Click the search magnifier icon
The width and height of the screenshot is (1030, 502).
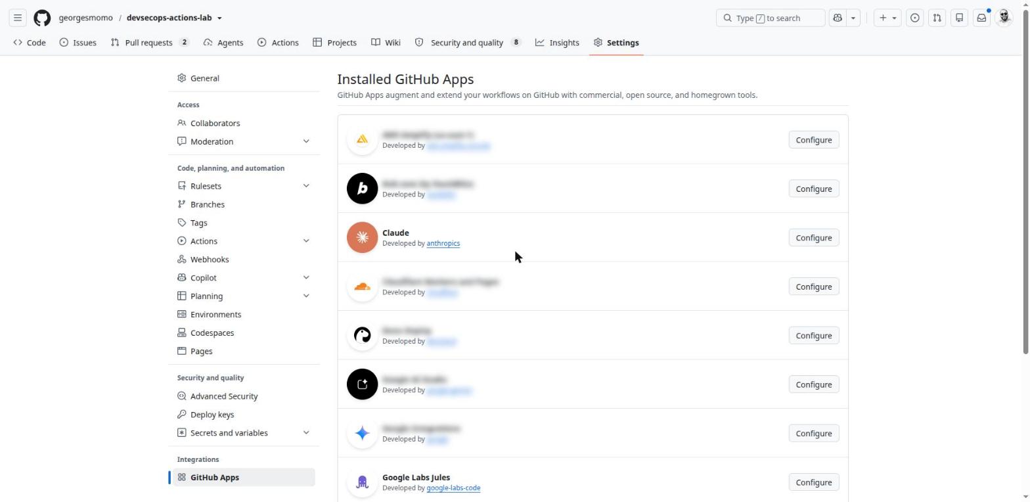[x=727, y=18]
